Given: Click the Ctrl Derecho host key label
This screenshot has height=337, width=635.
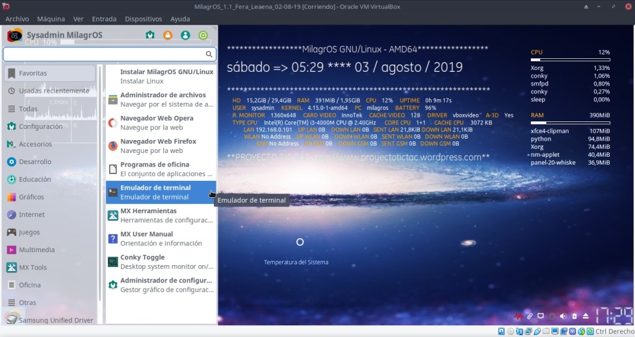Looking at the screenshot, I should [615, 331].
